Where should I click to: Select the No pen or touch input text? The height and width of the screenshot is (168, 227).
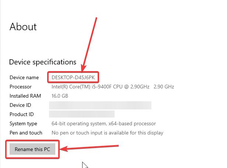click(x=107, y=133)
